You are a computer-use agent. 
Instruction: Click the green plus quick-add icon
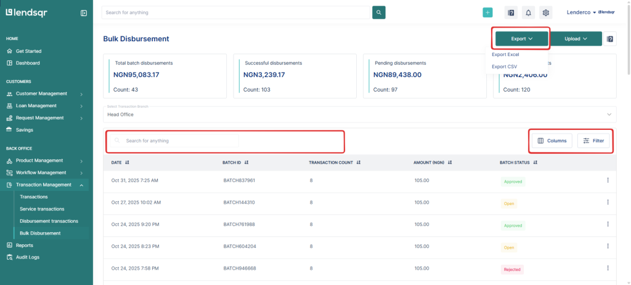tap(487, 12)
